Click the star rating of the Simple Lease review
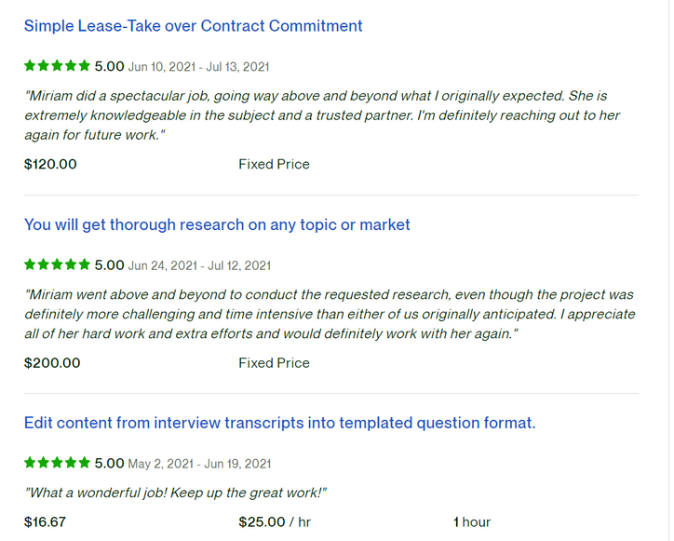 coord(57,66)
